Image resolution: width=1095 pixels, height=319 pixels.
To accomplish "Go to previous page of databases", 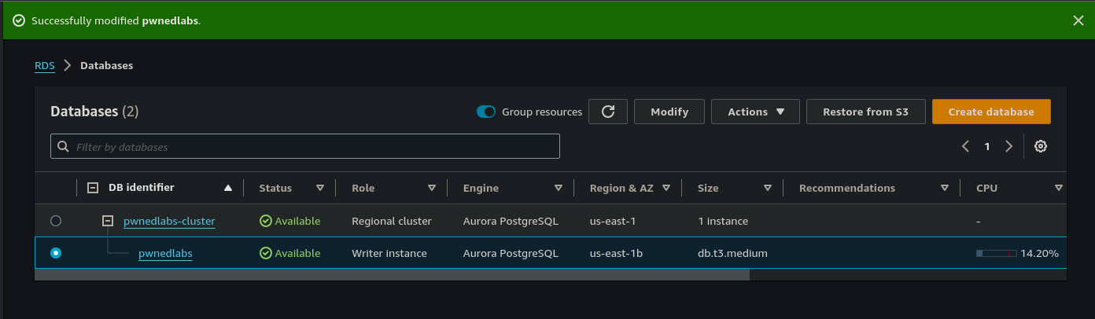I will (x=965, y=146).
